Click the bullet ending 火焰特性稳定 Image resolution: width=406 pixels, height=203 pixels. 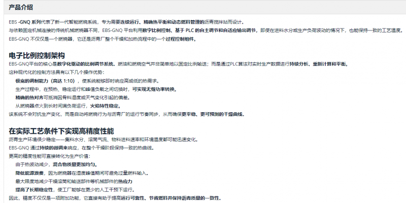tap(68, 106)
